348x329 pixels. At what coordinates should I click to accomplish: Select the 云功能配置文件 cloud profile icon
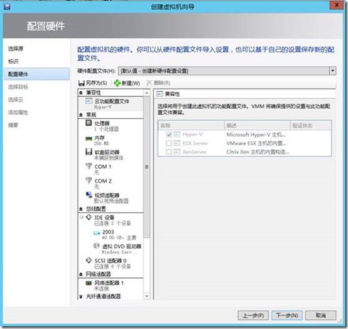(89, 101)
